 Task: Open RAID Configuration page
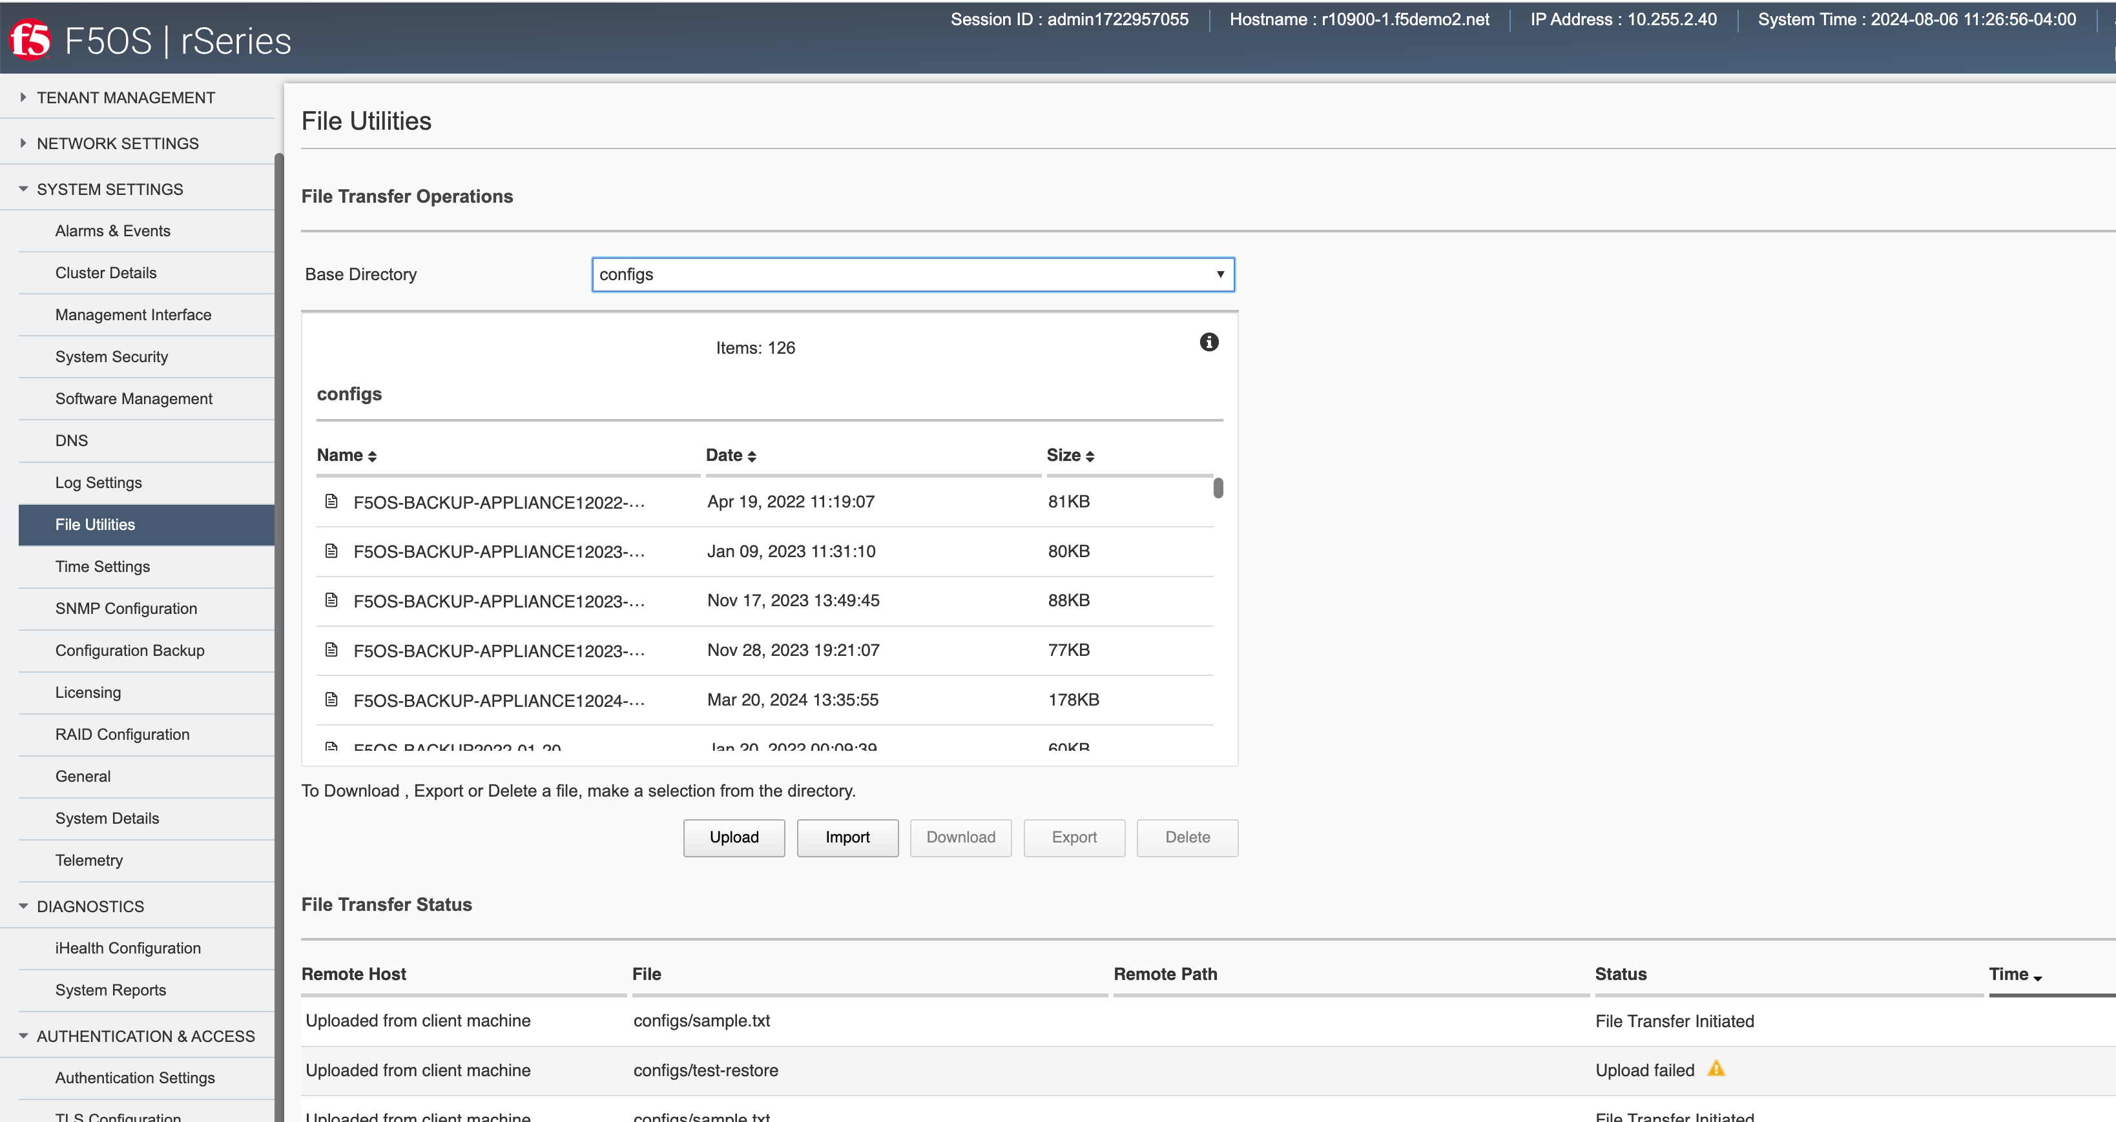click(x=122, y=734)
